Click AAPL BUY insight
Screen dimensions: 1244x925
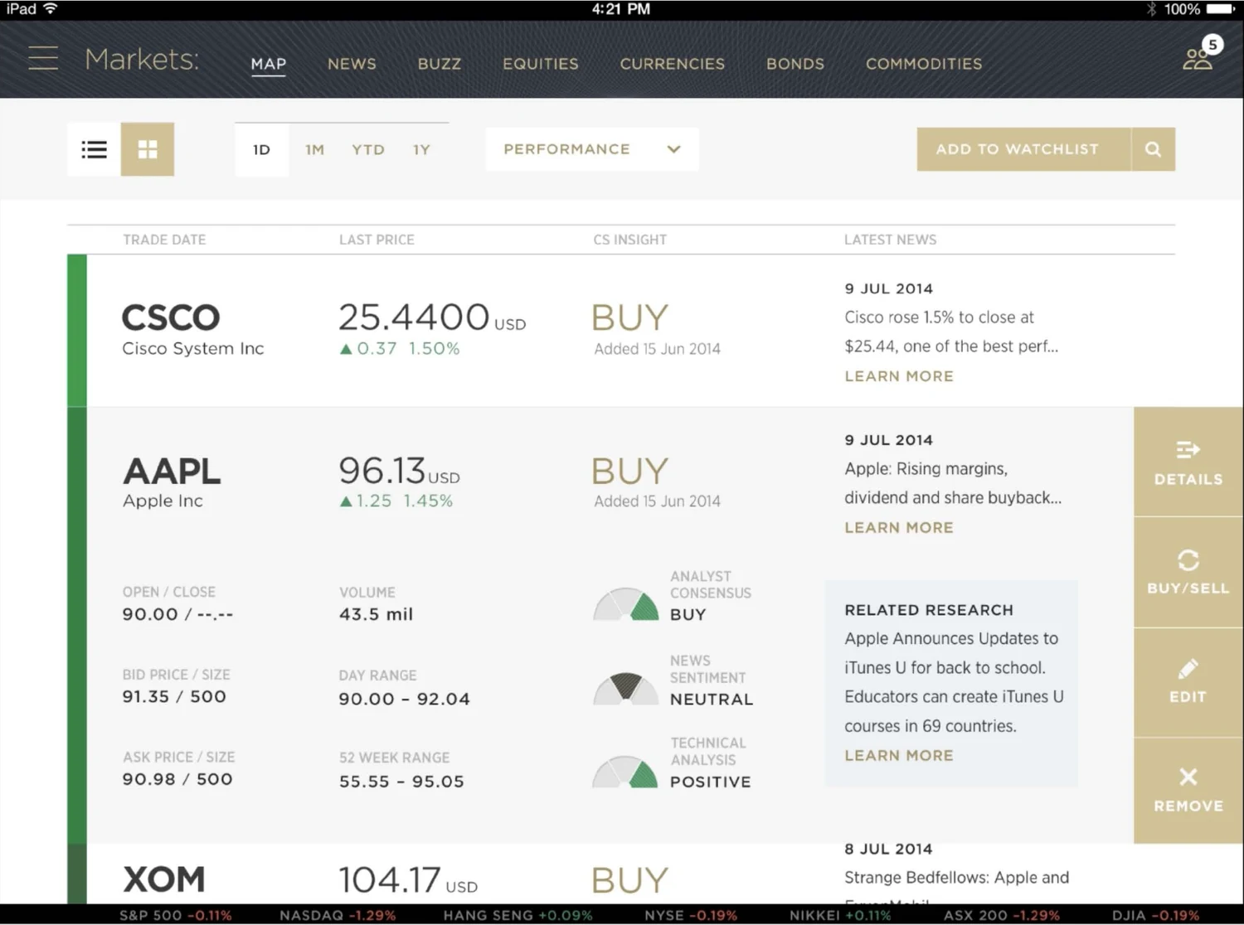click(629, 472)
